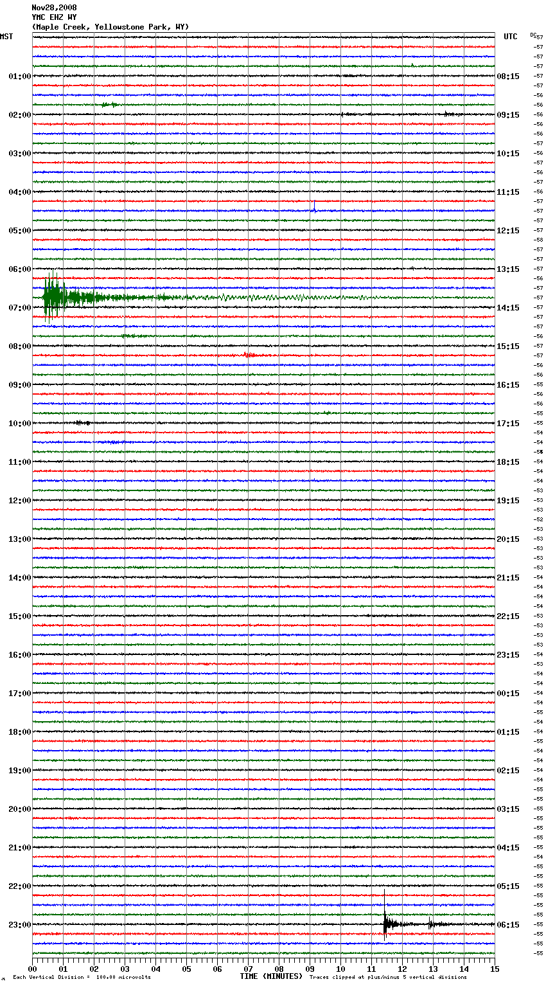Image resolution: width=546 pixels, height=986 pixels.
Task: Click the 11:15 UTC time label
Action: coord(508,192)
